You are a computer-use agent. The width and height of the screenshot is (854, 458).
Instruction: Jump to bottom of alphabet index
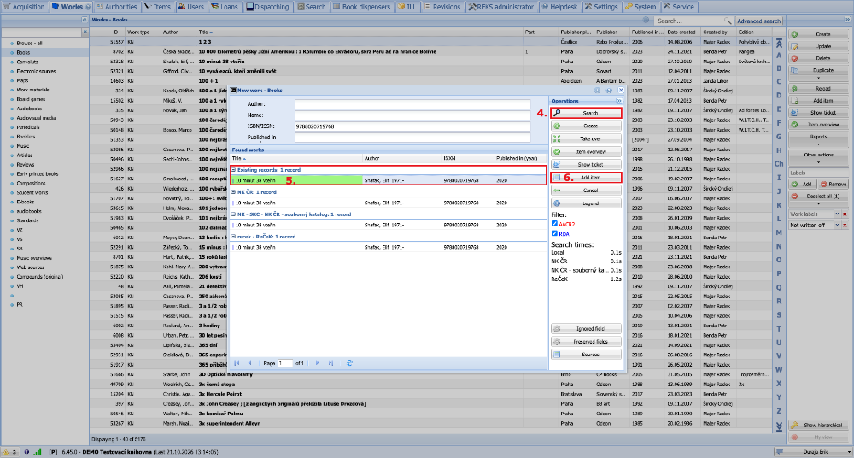click(779, 426)
